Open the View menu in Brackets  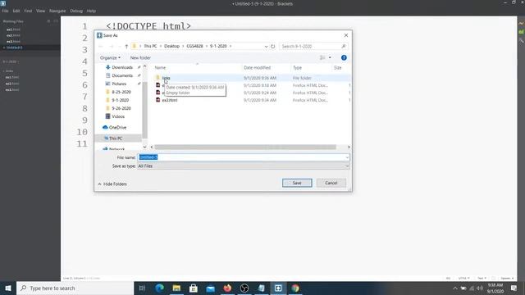pos(40,11)
